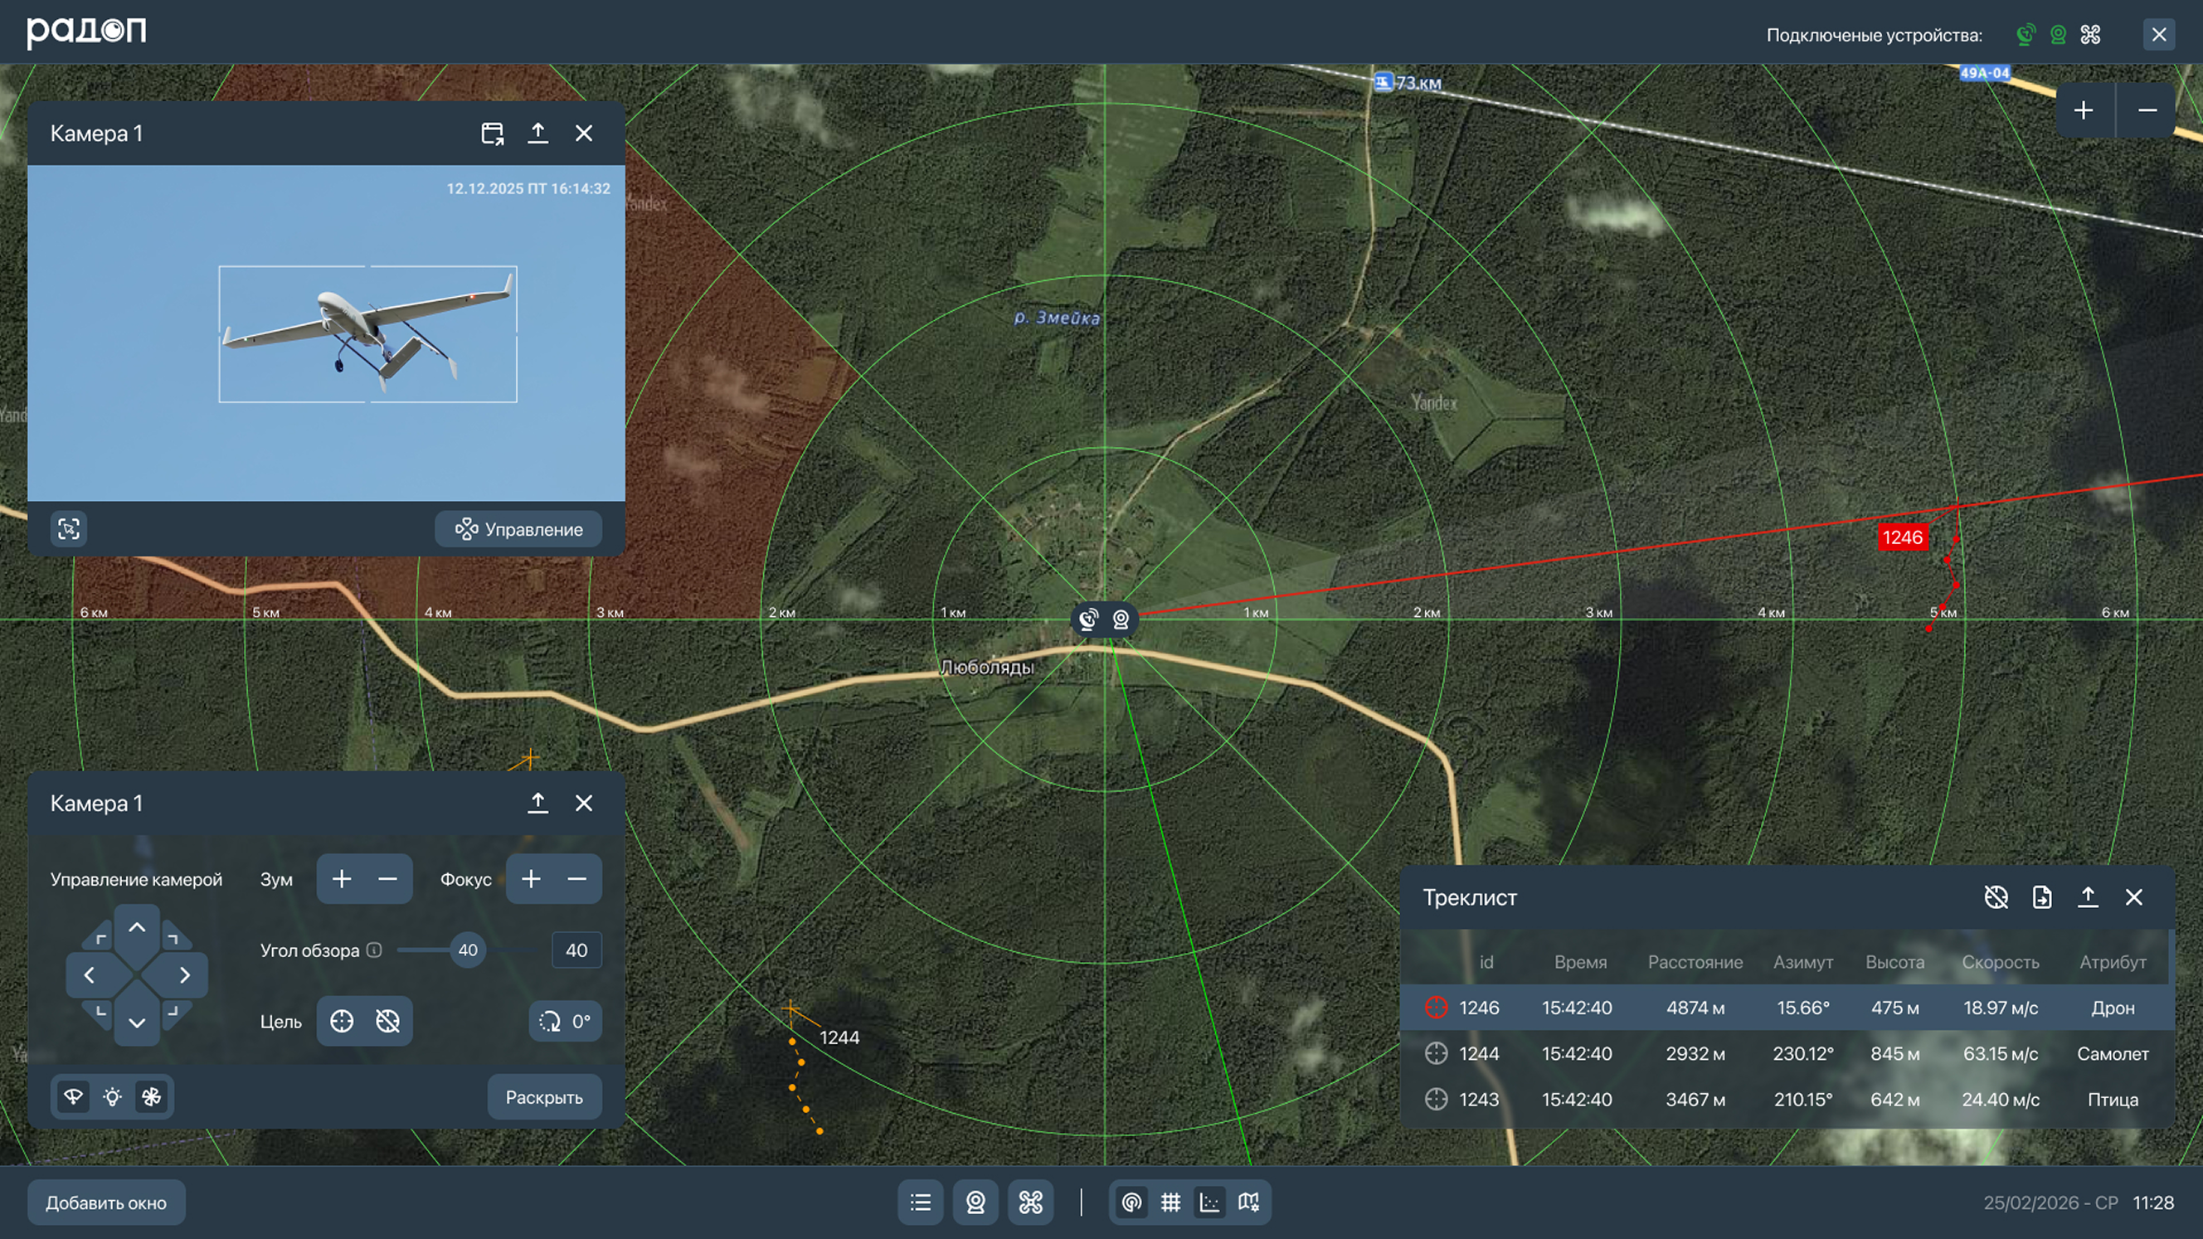Expand the camera controls with Раскрыть
The image size is (2203, 1239).
click(x=544, y=1096)
